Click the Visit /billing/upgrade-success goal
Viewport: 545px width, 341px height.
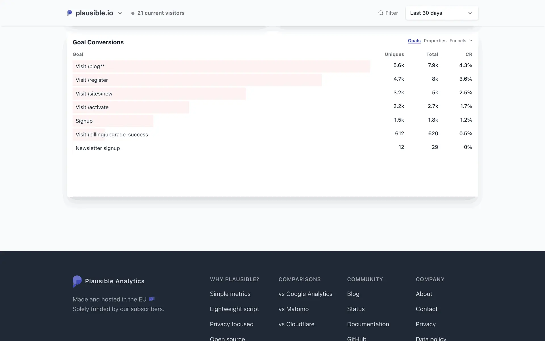coord(112,134)
